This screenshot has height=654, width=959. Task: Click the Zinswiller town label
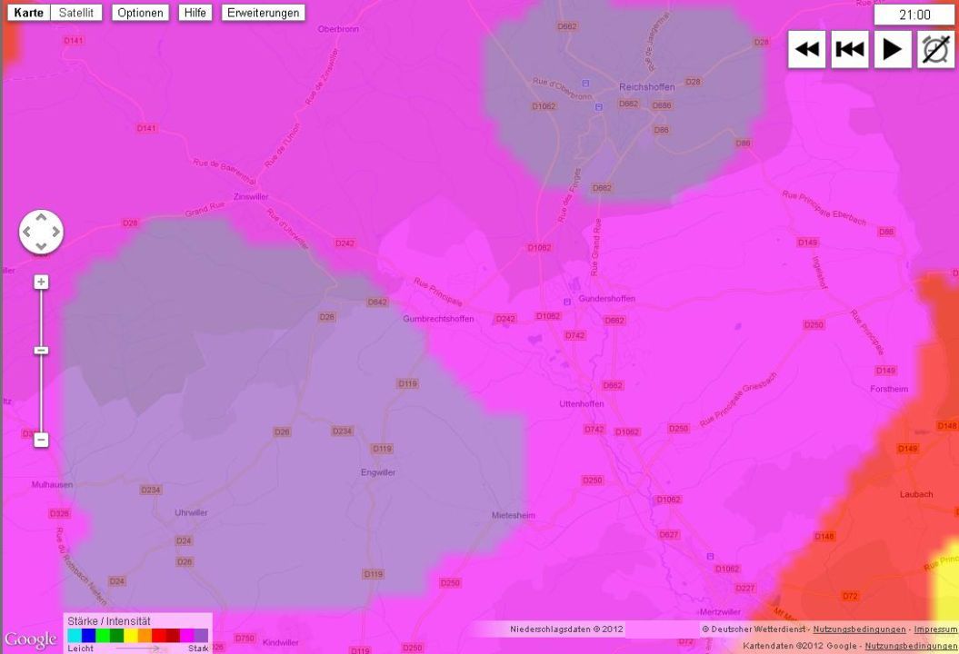(251, 196)
